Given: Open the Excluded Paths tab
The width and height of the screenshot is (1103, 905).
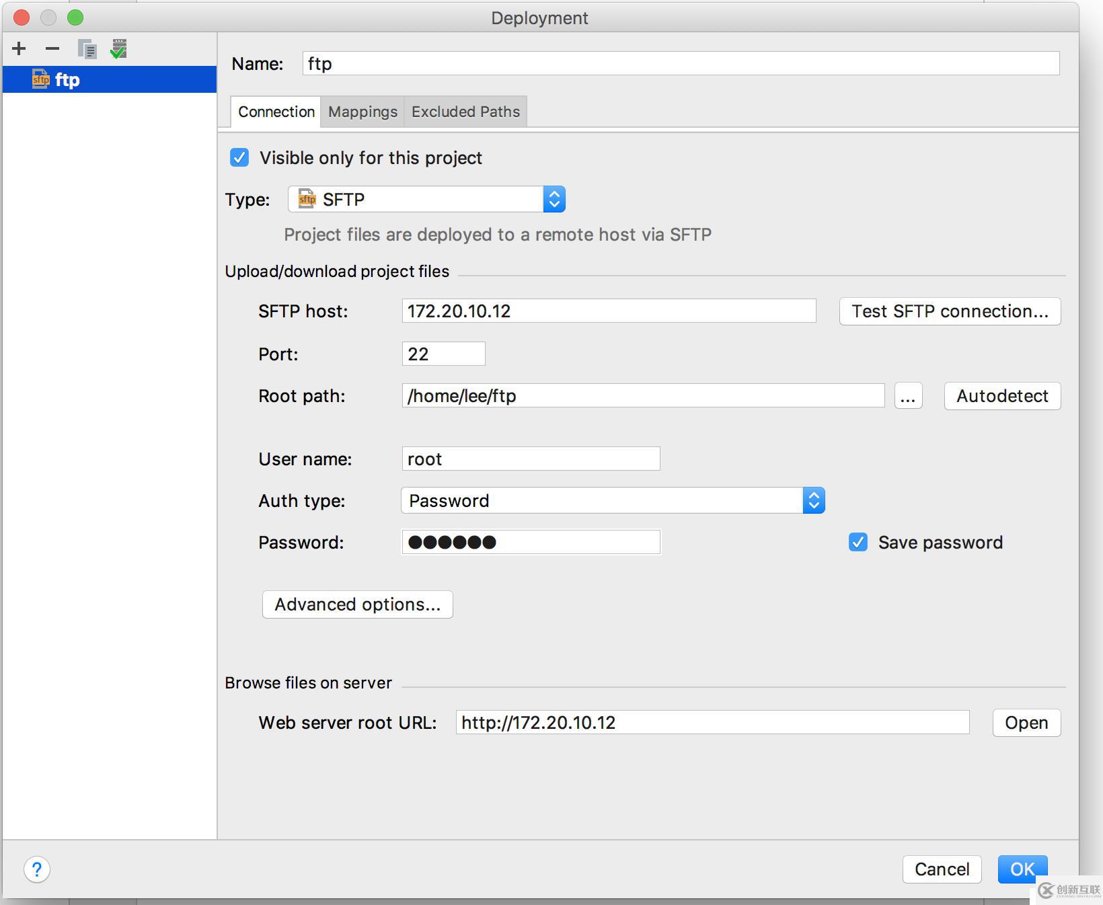Looking at the screenshot, I should coord(465,112).
